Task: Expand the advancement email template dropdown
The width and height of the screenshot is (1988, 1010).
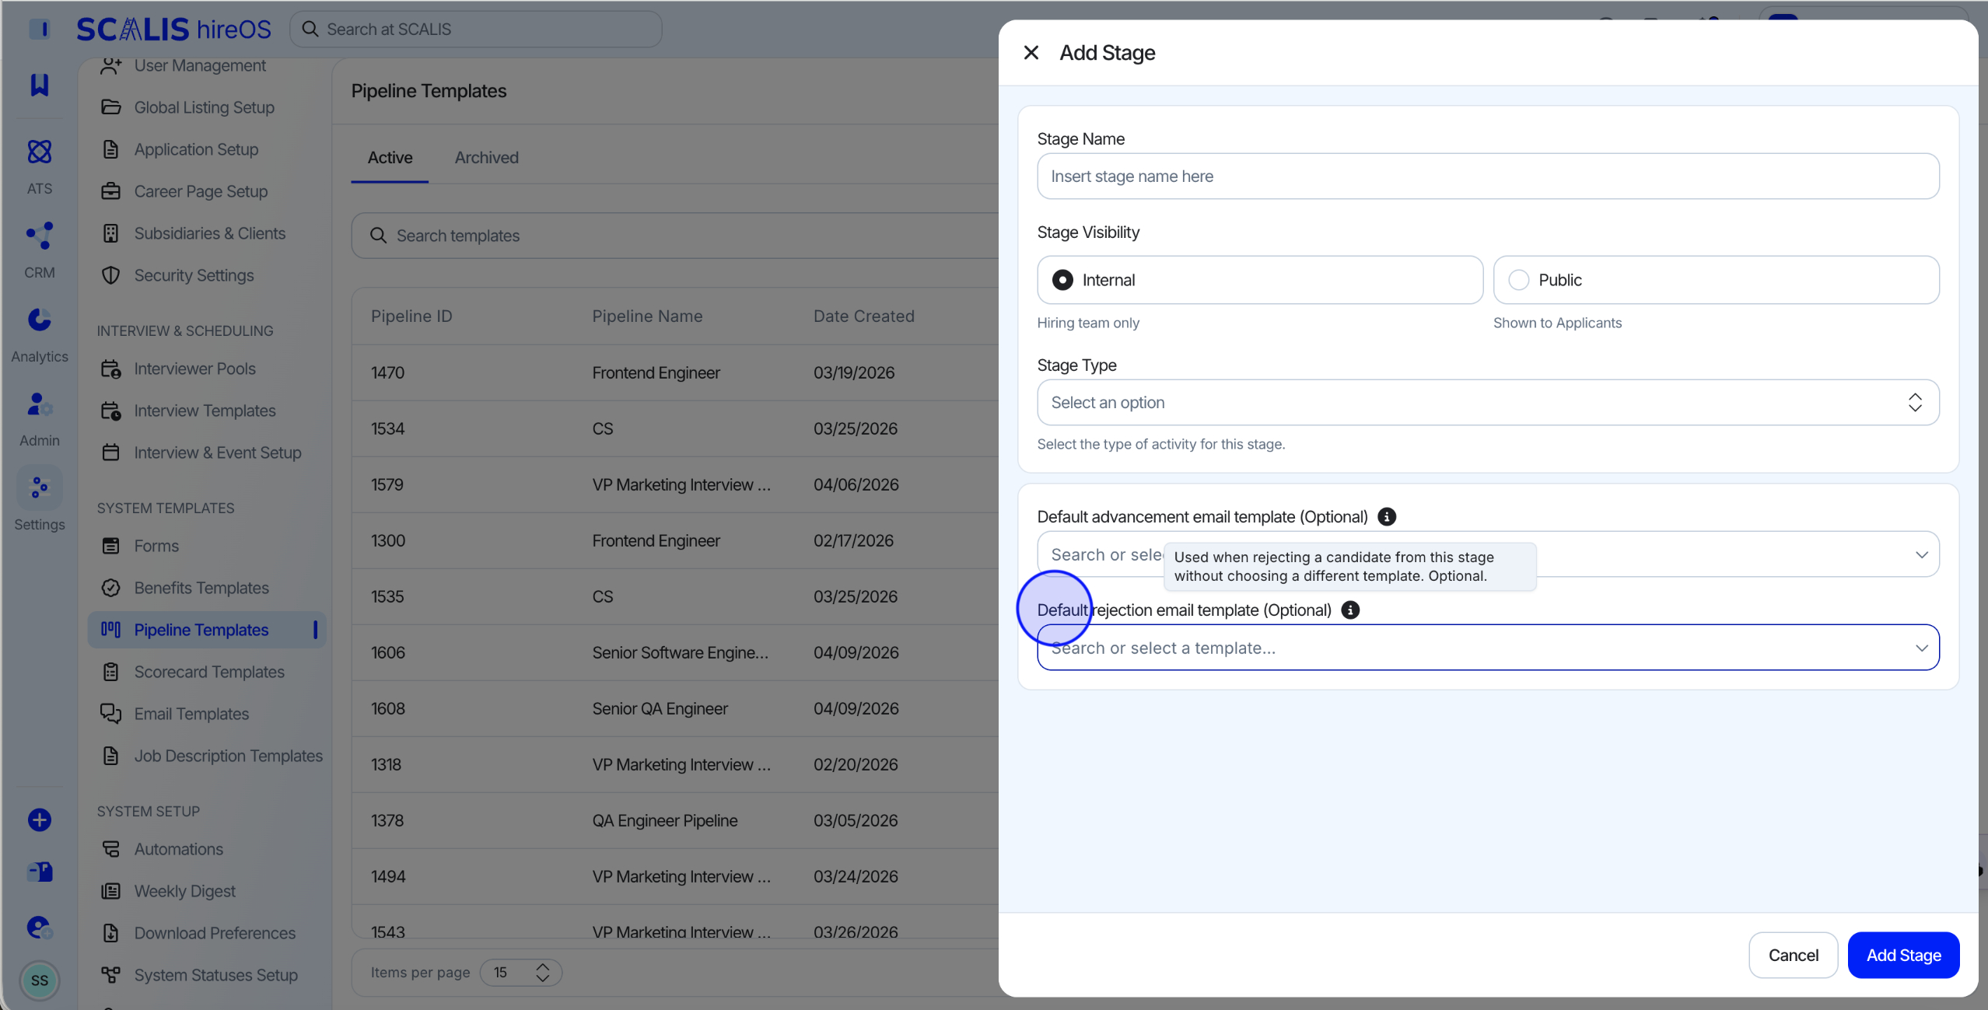Action: (1488, 554)
